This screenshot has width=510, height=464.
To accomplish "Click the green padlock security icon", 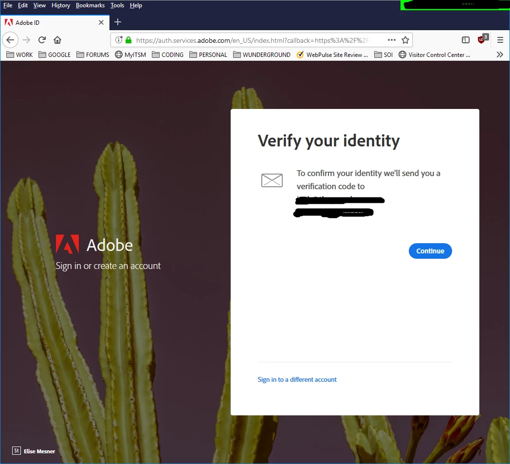I will click(x=128, y=40).
